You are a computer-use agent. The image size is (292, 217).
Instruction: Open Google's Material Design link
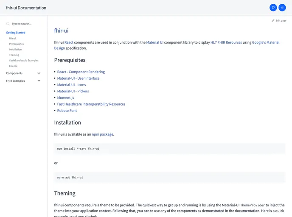(x=266, y=42)
